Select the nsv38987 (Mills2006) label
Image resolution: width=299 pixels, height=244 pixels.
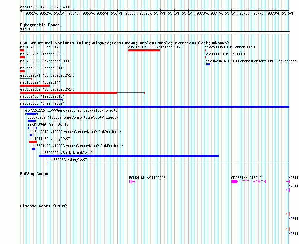225,54
